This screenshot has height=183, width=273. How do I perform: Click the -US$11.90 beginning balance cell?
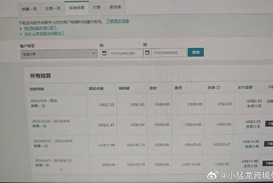[x=106, y=145]
